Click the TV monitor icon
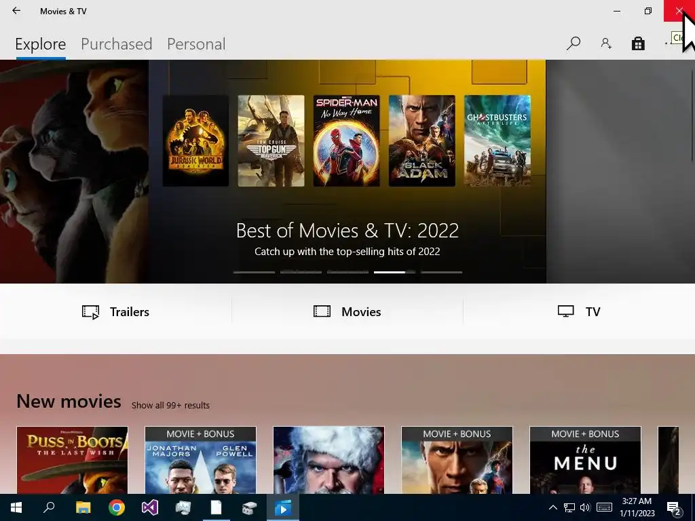Image resolution: width=695 pixels, height=521 pixels. 565,311
